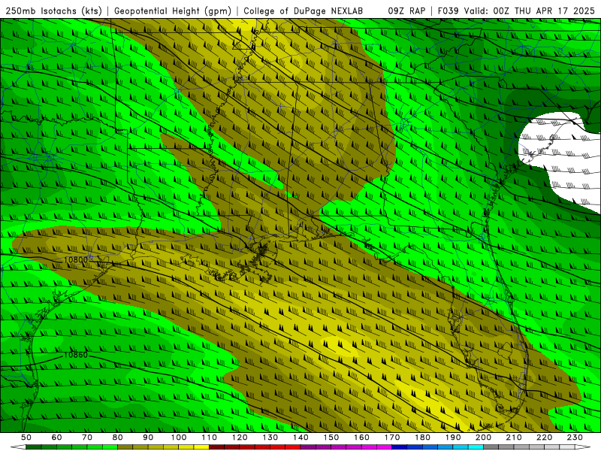Click the 80 value on color scale
Viewport: 601px width, 451px height.
pos(117,437)
